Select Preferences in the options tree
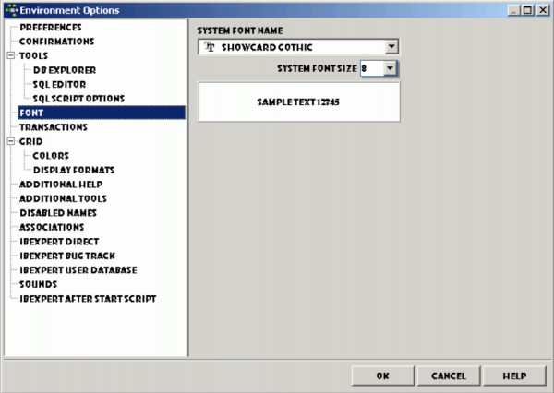Image resolution: width=554 pixels, height=393 pixels. click(51, 27)
